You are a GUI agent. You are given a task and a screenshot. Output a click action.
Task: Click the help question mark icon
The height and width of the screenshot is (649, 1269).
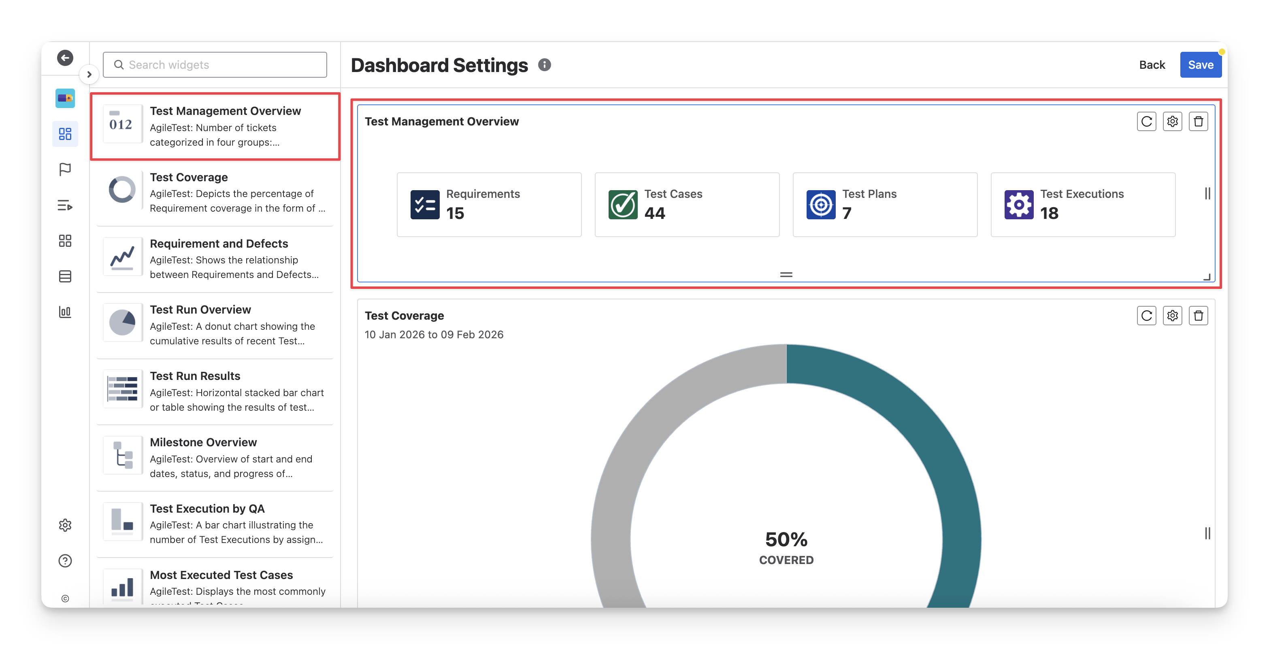click(x=65, y=561)
